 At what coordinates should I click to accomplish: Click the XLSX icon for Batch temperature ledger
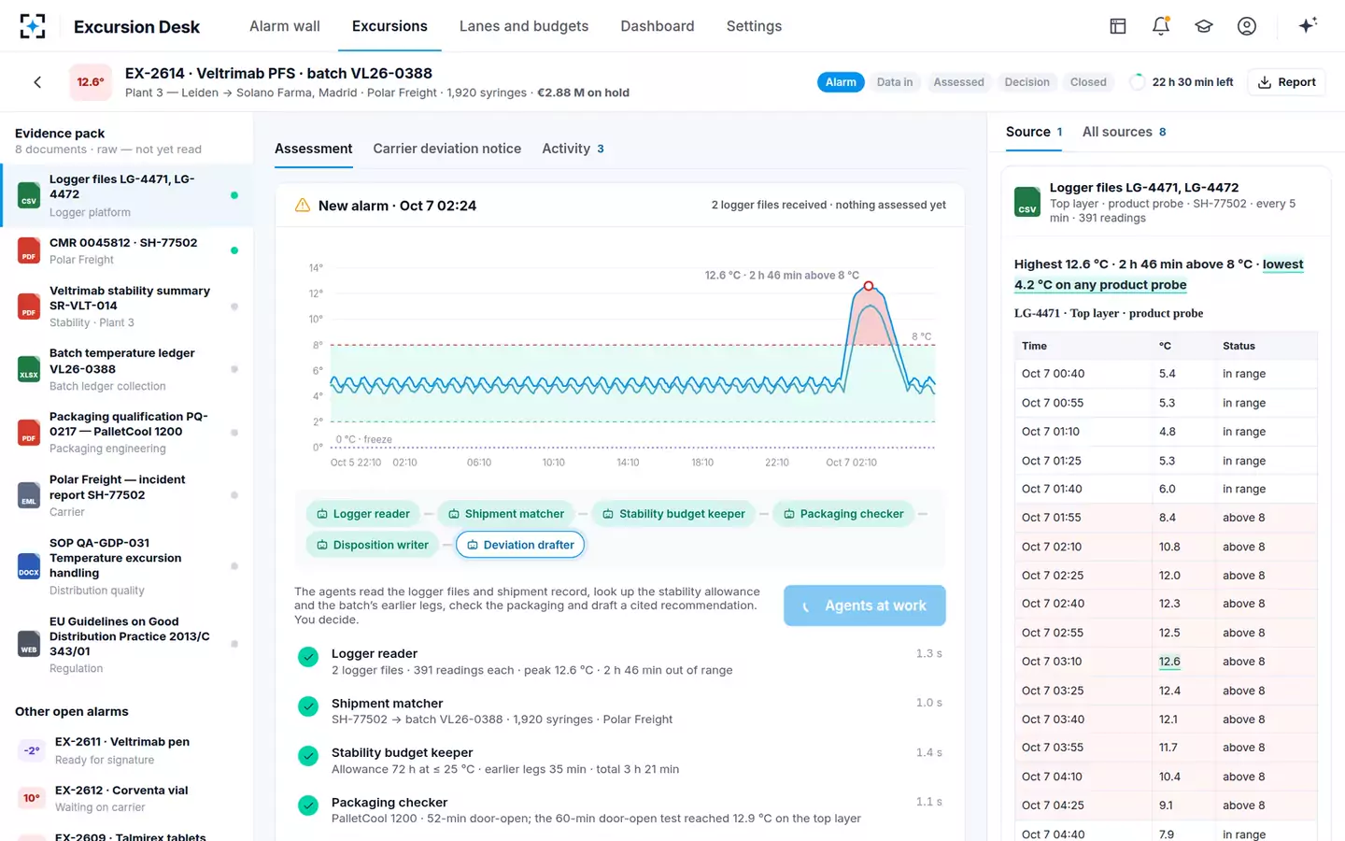29,369
